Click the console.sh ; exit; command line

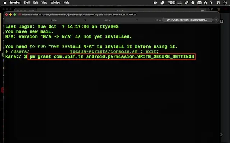point(82,51)
